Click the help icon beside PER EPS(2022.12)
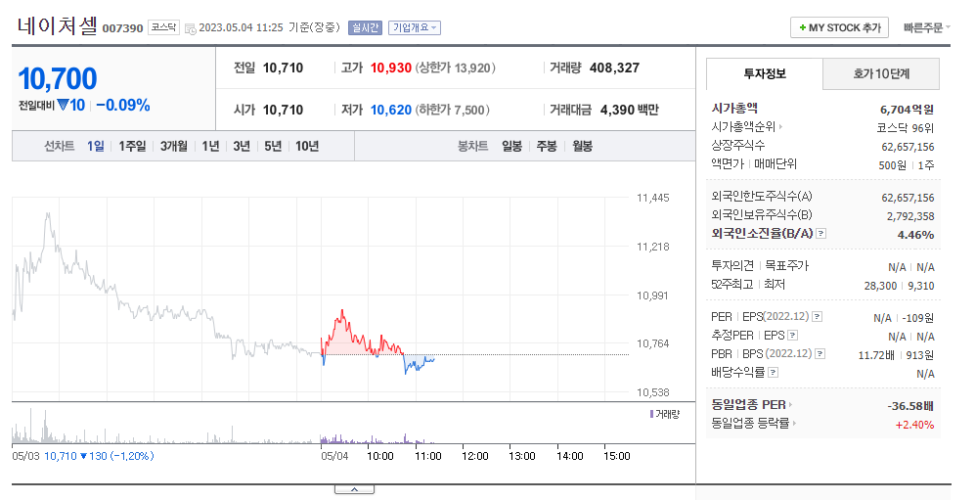Viewport: 975px width, 500px height. 817,317
